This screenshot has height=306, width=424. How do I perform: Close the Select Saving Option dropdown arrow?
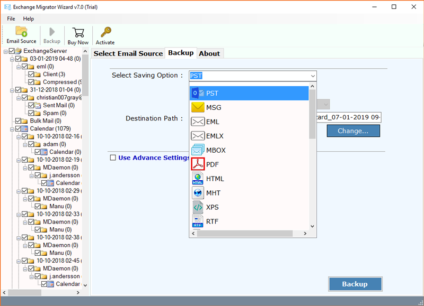coord(313,76)
